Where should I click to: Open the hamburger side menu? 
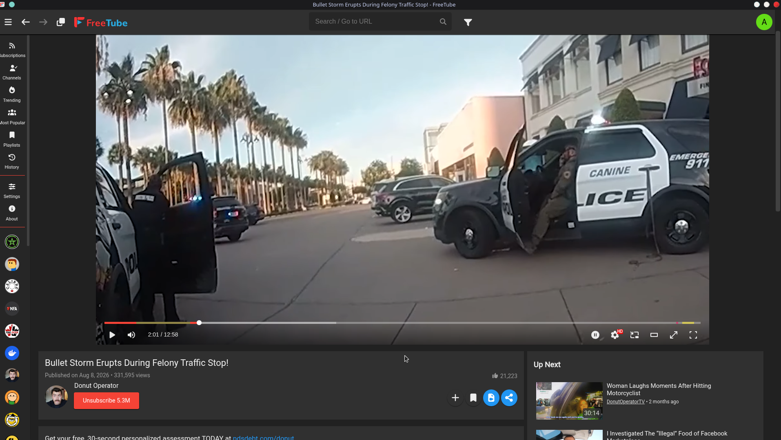(x=8, y=22)
